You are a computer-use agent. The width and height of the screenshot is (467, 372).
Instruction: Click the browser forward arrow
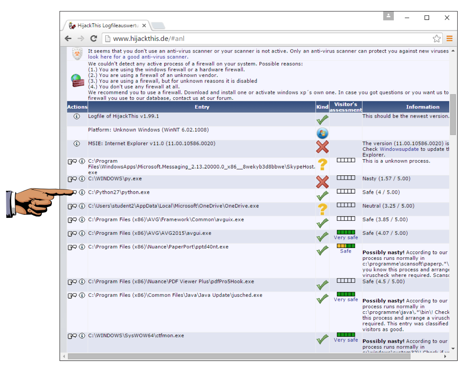(x=81, y=38)
